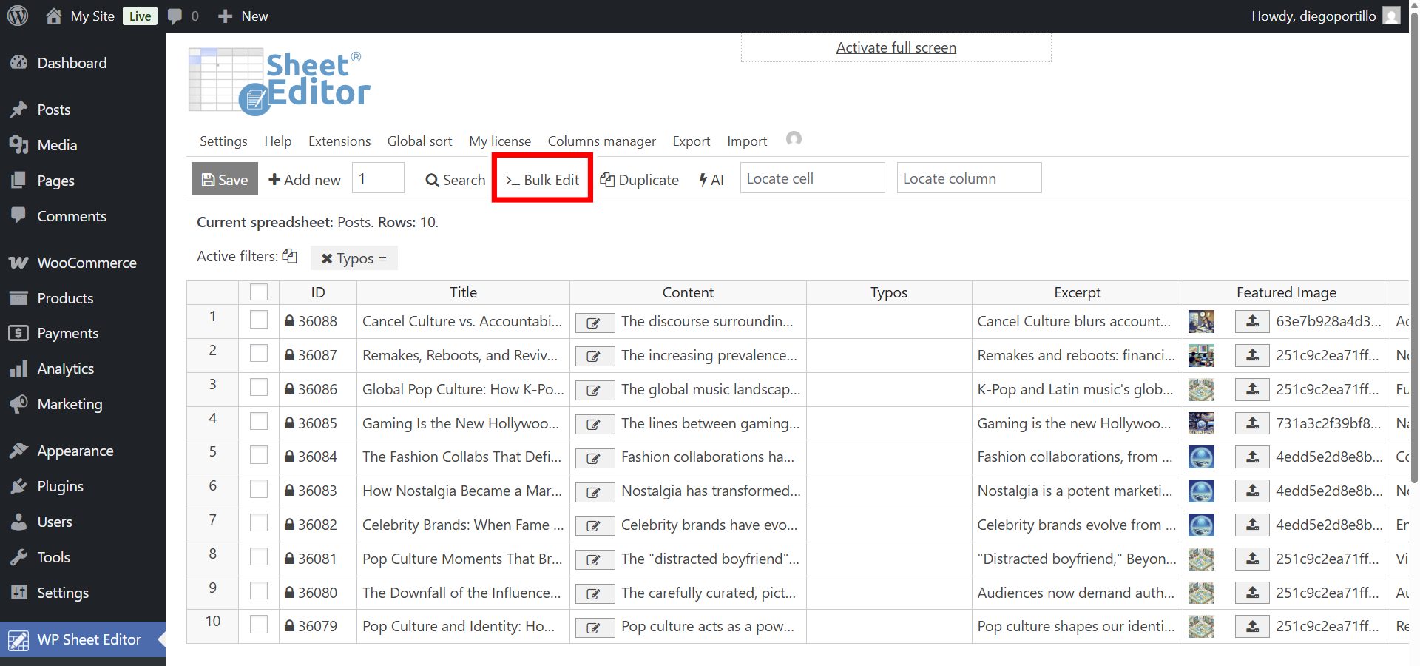Open the content editor for post 36088
This screenshot has width=1420, height=666.
point(594,323)
